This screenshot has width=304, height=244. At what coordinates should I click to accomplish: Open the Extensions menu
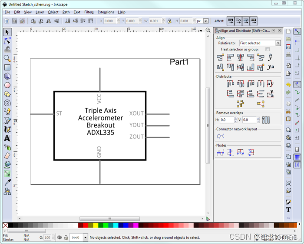point(106,12)
